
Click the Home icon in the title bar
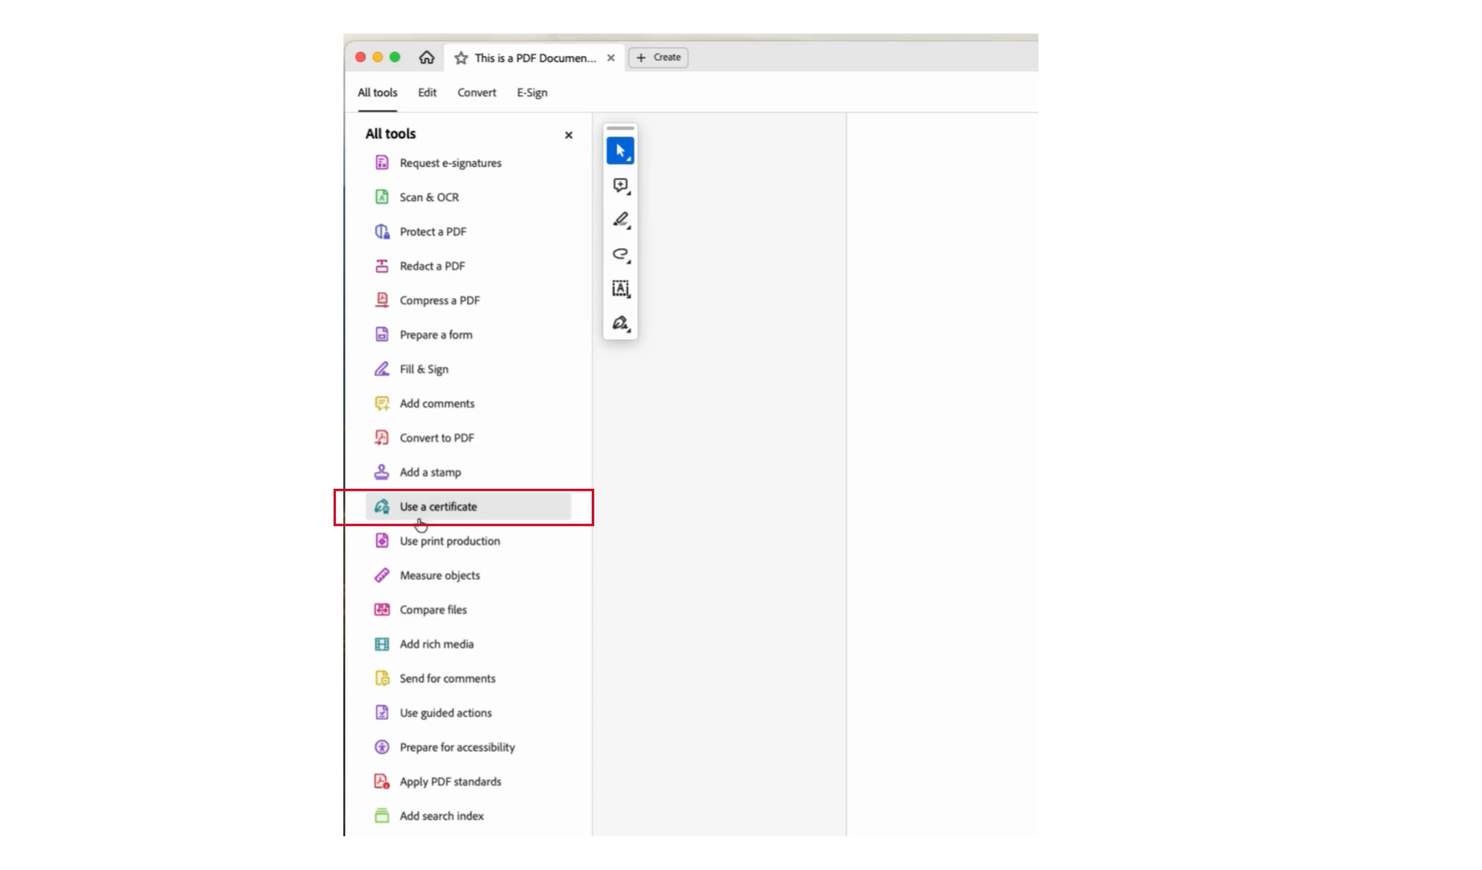(x=427, y=58)
